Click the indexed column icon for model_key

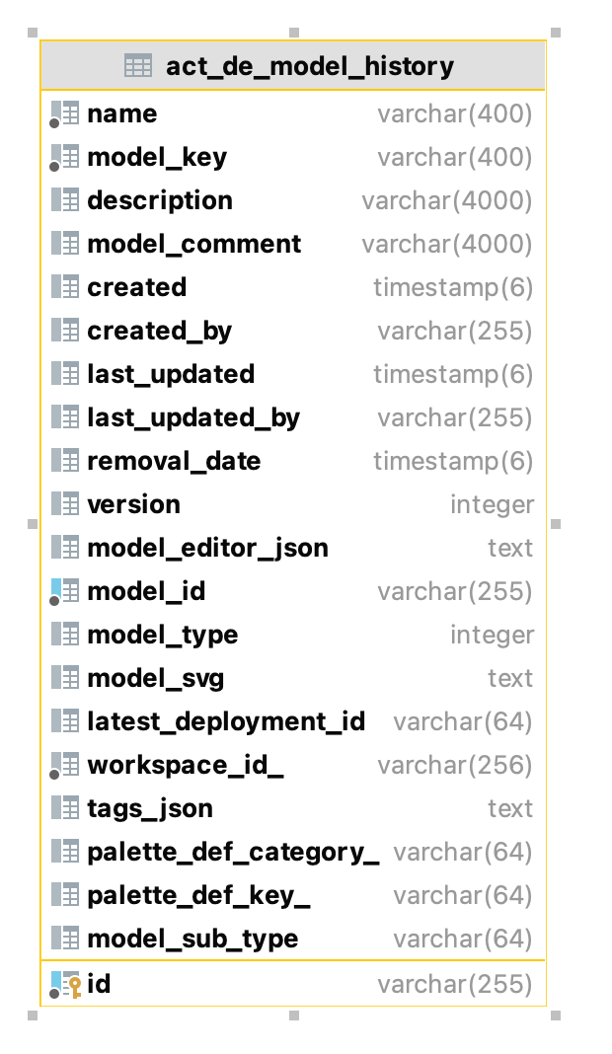(65, 158)
